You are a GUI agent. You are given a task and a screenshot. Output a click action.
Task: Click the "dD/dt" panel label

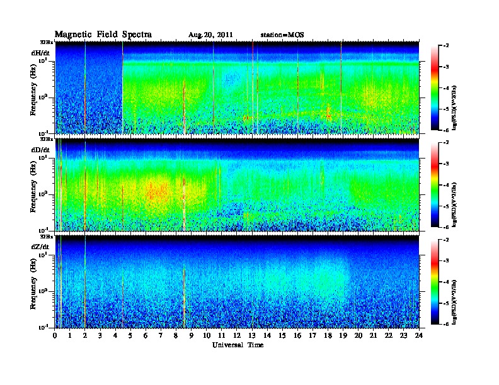[x=40, y=150]
